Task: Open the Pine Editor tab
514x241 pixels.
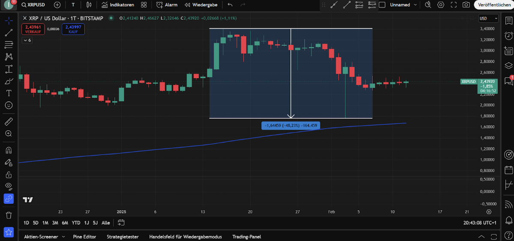Action: point(84,237)
